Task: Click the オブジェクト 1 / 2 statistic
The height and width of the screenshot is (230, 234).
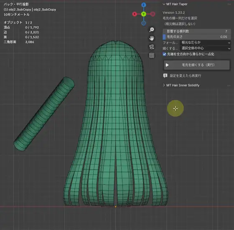Action: 18,23
